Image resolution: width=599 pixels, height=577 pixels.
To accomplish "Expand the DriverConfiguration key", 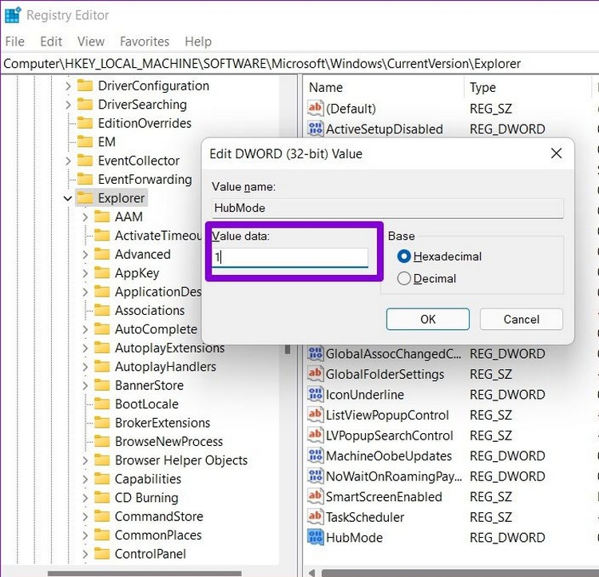I will coord(68,86).
